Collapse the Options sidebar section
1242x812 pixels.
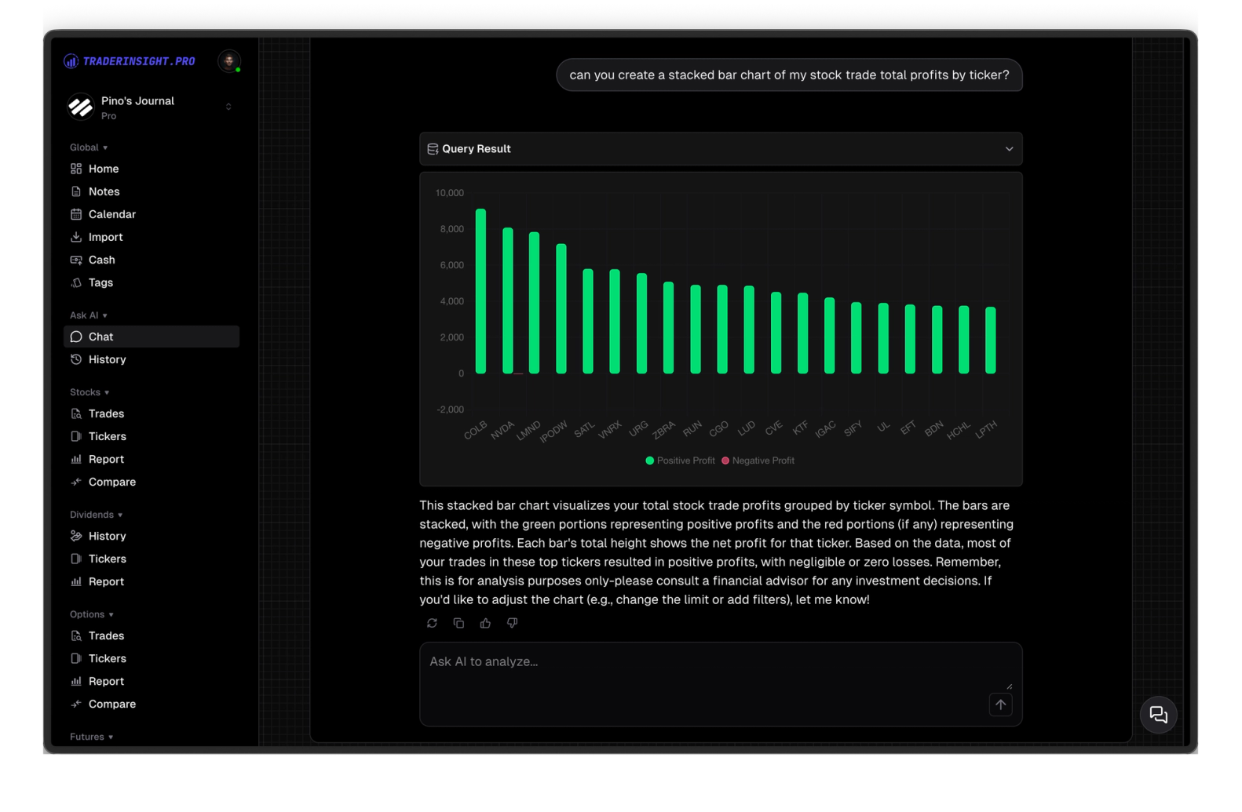[x=92, y=614]
